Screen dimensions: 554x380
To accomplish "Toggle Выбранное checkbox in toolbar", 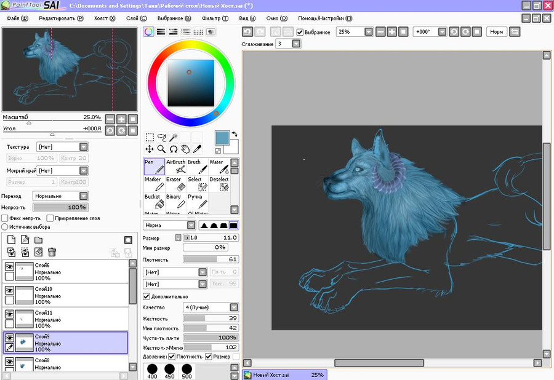I will [x=300, y=32].
